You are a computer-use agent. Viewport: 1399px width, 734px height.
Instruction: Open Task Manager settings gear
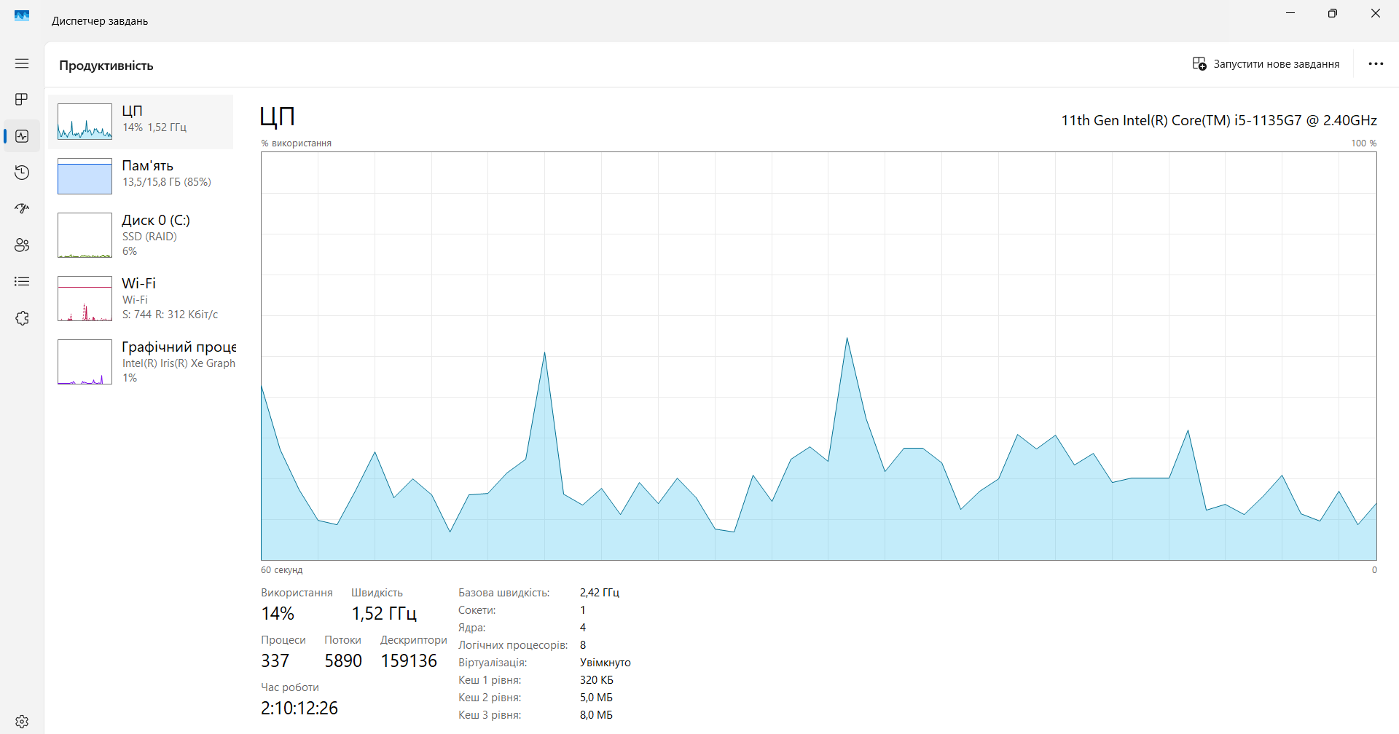(x=22, y=722)
